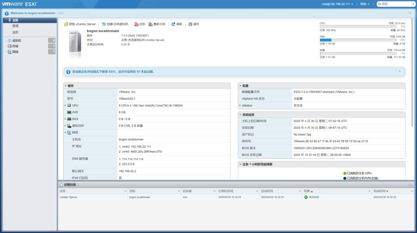
Task: Expand the CPU row in hardware
Action: coord(65,106)
